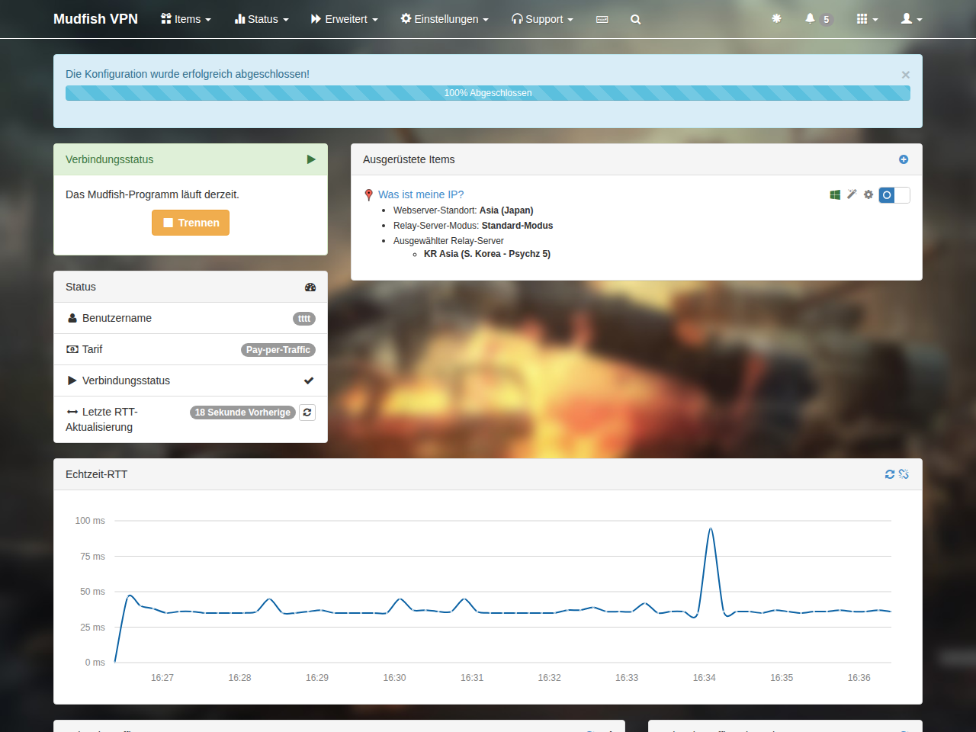
Task: Click the 100% Abgeschlossen progress bar
Action: coord(488,93)
